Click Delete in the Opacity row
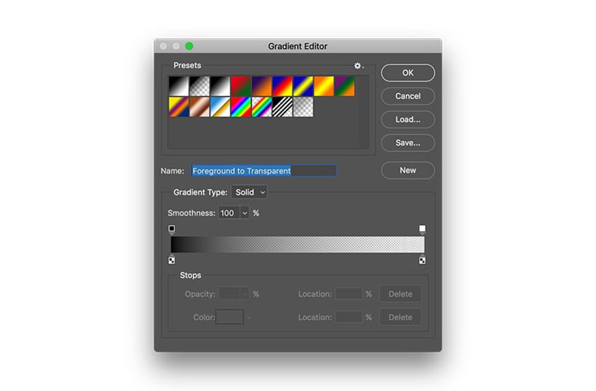Image resolution: width=596 pixels, height=391 pixels. click(401, 294)
